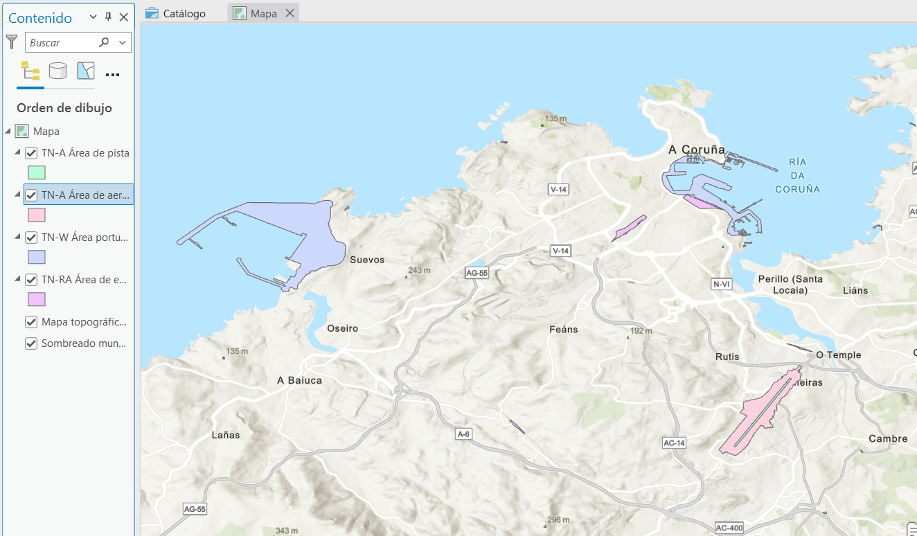Collapse the Mapa tree node
Viewport: 917px width, 536px height.
pos(8,132)
